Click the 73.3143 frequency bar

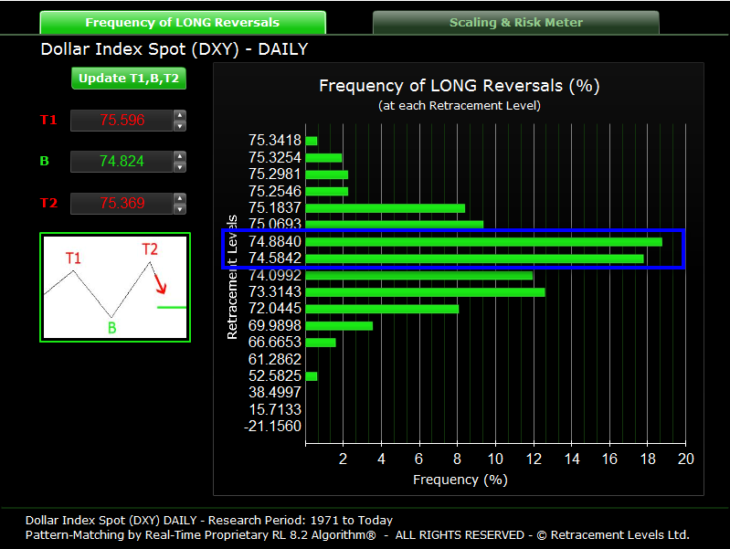click(425, 292)
